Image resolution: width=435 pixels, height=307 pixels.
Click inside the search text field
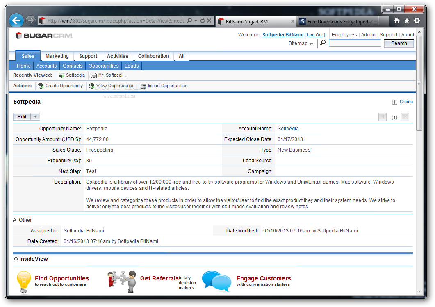(x=355, y=43)
